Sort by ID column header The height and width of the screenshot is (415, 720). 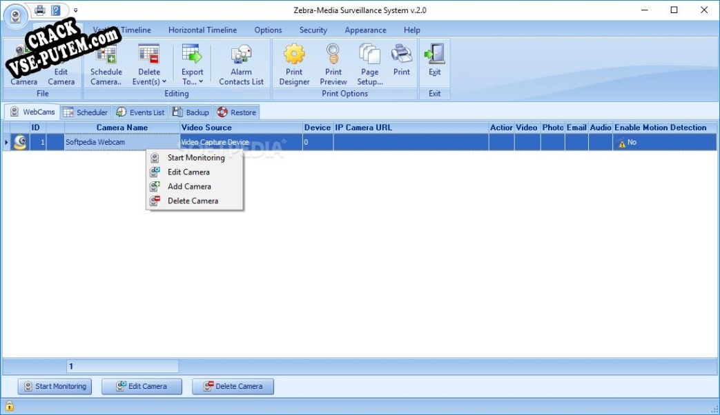[x=38, y=128]
